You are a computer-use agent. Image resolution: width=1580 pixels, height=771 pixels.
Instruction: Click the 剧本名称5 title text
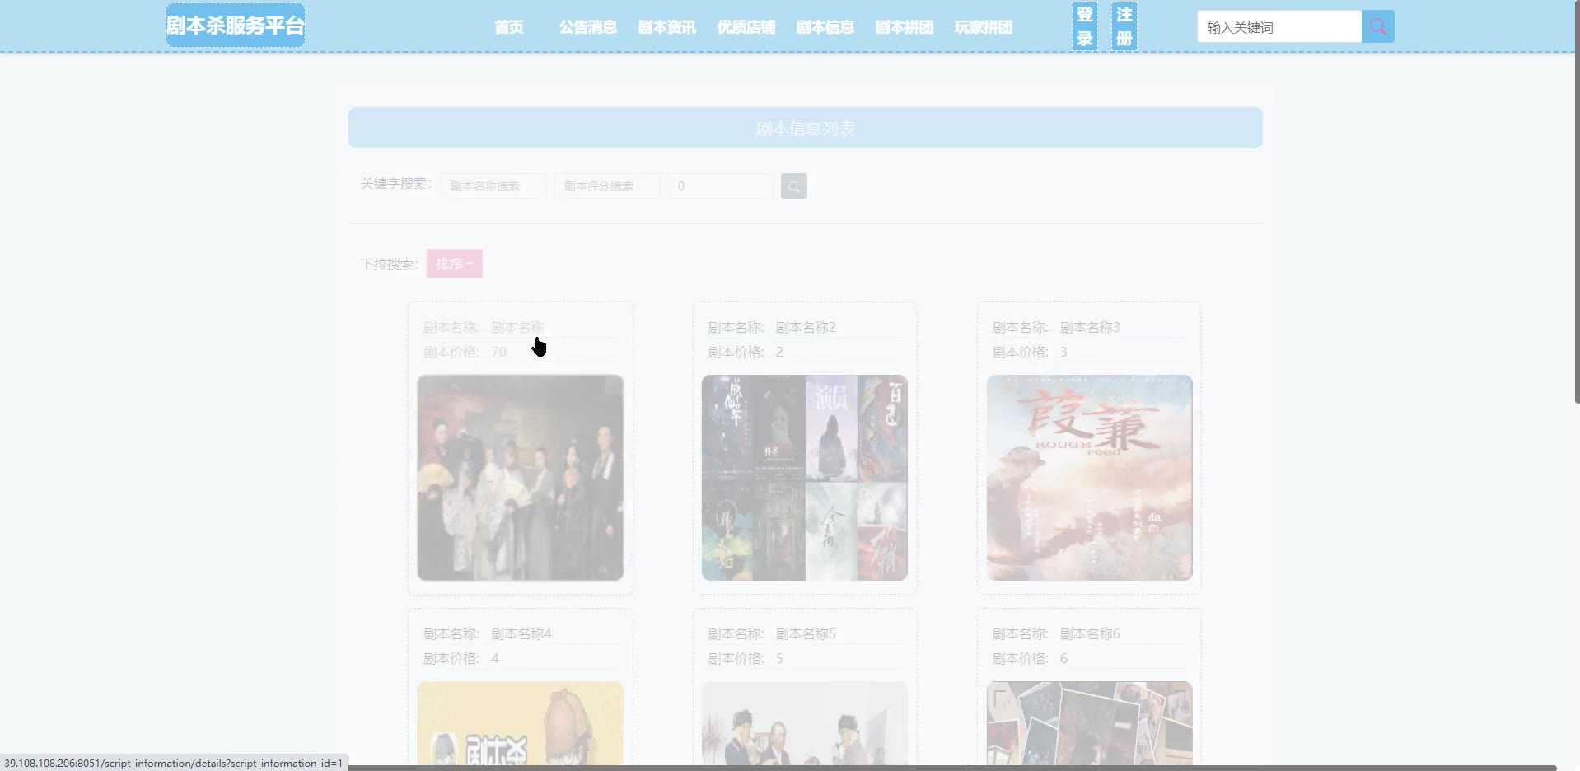(805, 633)
